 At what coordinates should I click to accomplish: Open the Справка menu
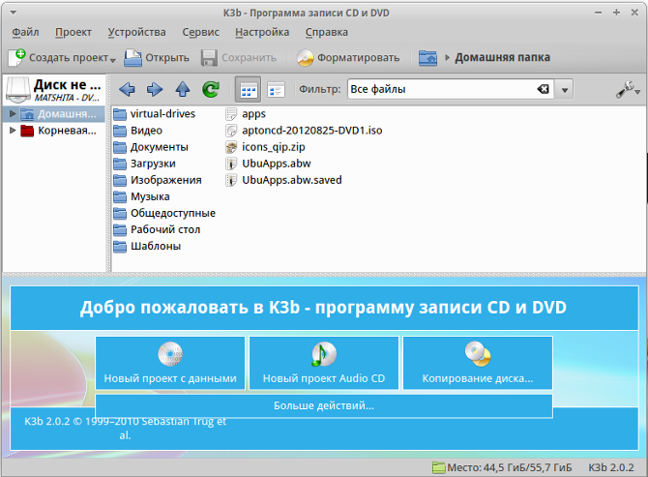pyautogui.click(x=327, y=32)
